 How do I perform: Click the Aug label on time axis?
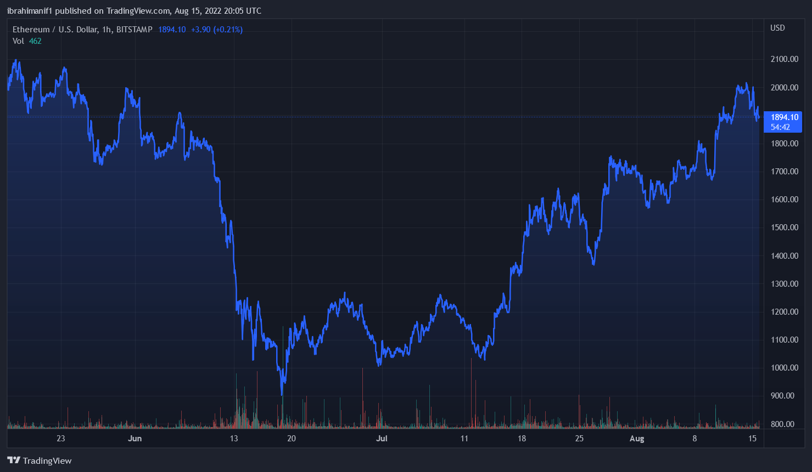(x=637, y=439)
